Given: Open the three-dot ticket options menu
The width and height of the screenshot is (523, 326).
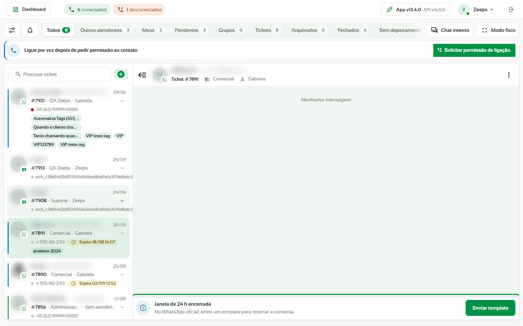Looking at the screenshot, I should click(x=509, y=75).
